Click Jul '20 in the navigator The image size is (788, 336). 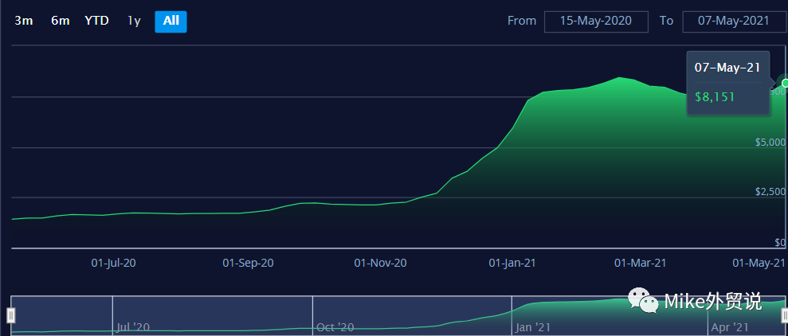pyautogui.click(x=133, y=327)
